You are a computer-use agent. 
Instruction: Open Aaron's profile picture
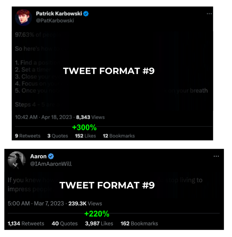(17, 160)
